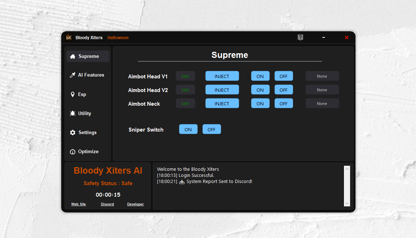
Task: Turn ON the Sniper Switch
Action: (188, 129)
